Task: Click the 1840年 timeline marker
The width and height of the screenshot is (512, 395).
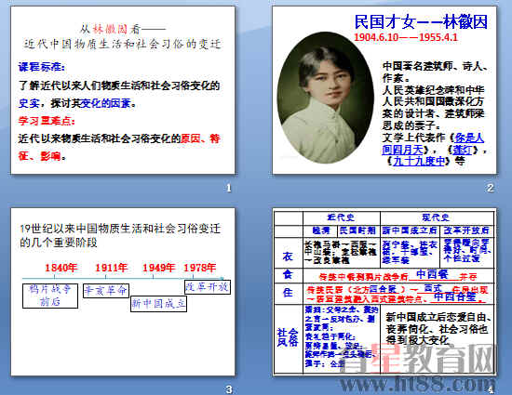Action: 61,268
